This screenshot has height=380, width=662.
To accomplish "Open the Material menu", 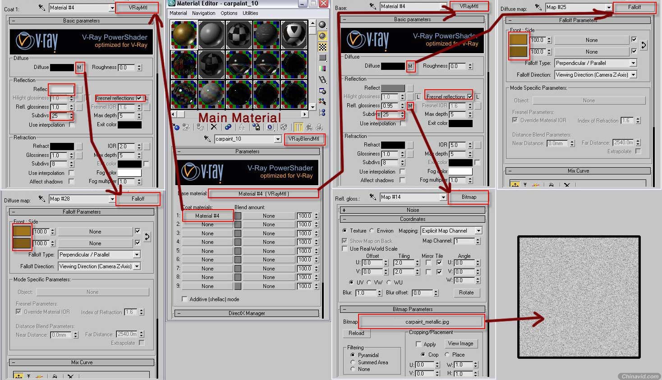I will 178,13.
